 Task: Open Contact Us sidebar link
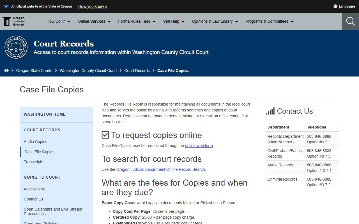tap(33, 199)
